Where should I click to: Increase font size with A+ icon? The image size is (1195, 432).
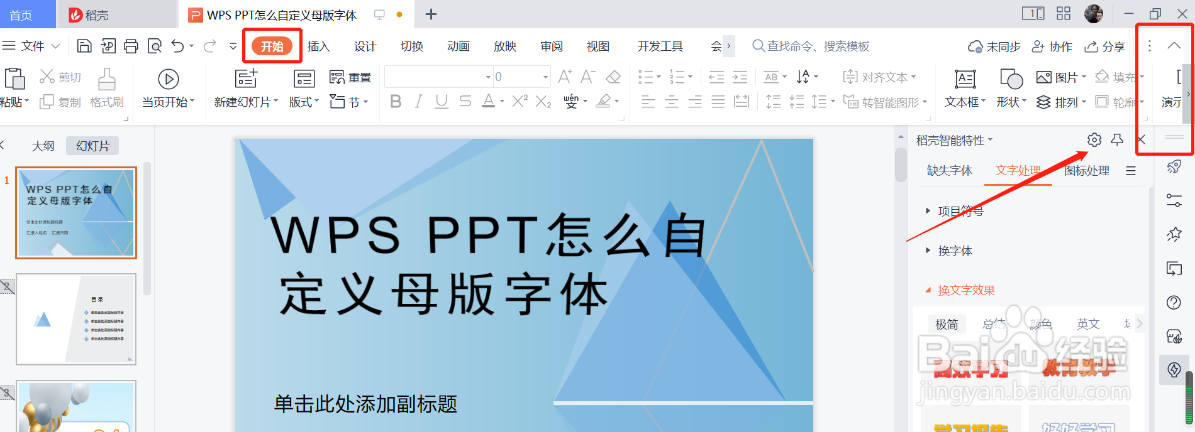[x=565, y=77]
